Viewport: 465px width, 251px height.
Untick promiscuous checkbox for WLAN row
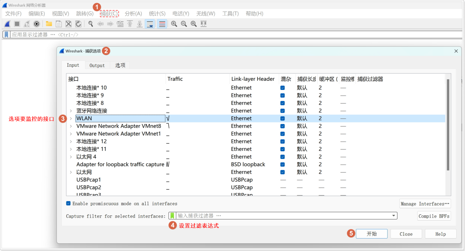pyautogui.click(x=282, y=119)
